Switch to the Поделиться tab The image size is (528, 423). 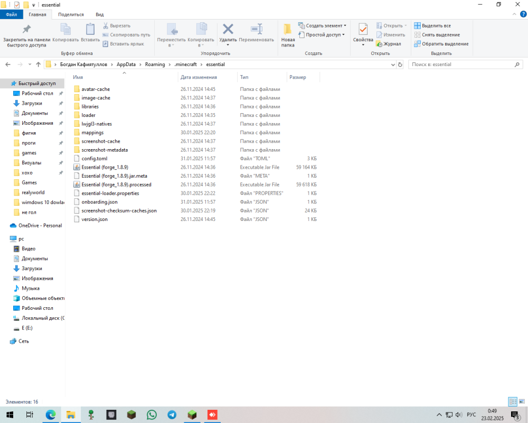[71, 14]
